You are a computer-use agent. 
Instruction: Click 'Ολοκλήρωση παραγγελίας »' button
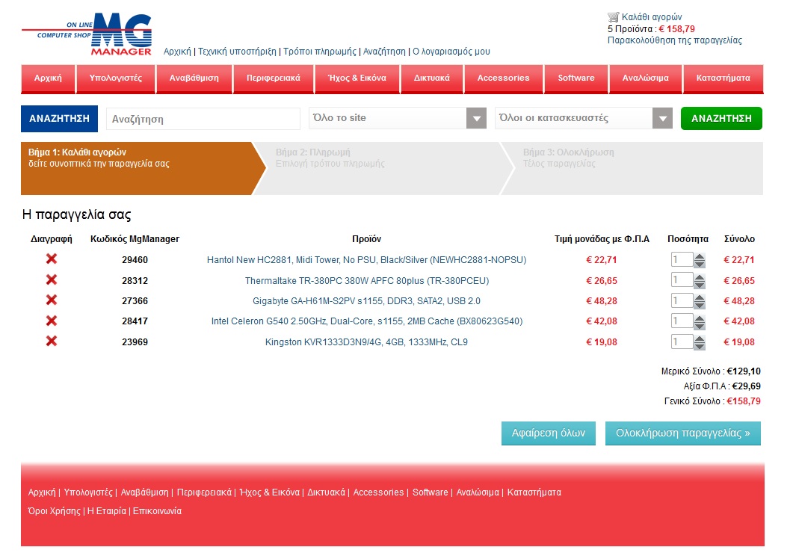coord(683,433)
